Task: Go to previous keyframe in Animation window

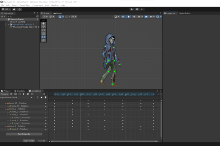Action: click(x=20, y=94)
